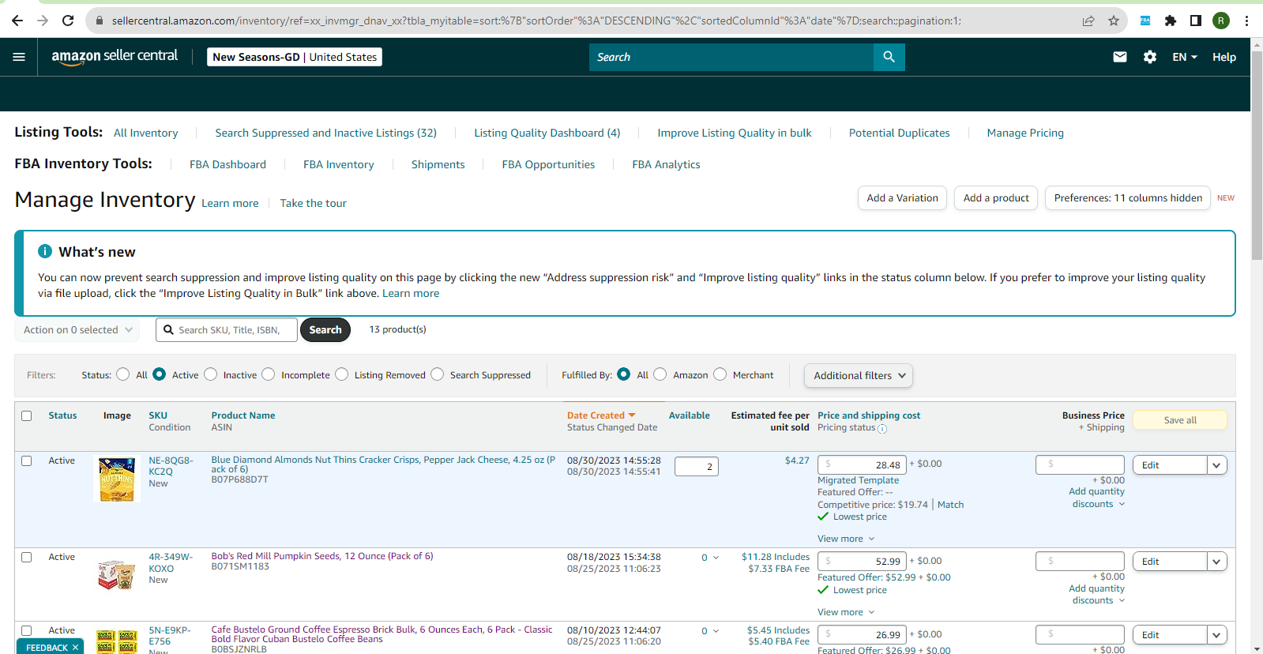Open the Chrome profile avatar R
1263x654 pixels.
pos(1221,21)
